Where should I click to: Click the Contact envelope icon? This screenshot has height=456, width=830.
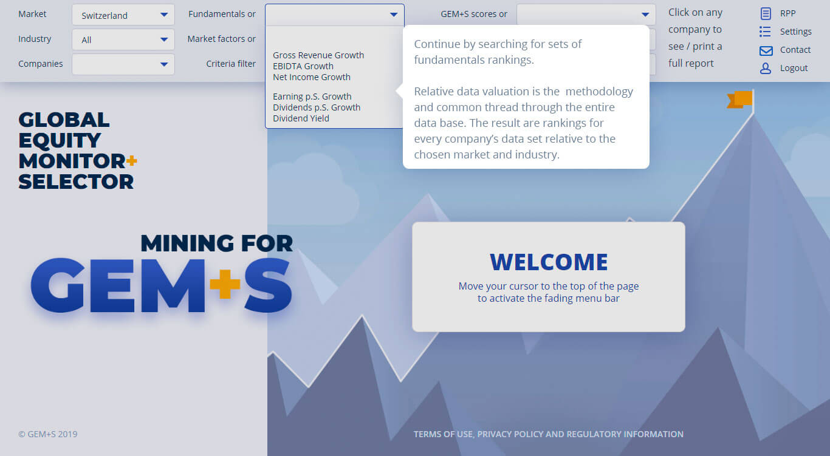tap(766, 50)
